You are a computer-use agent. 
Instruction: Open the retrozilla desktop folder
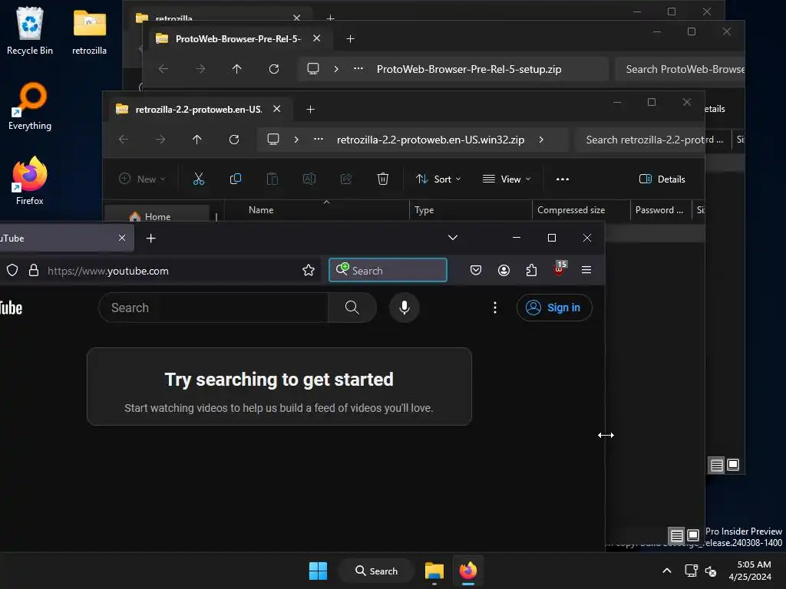coord(89,30)
